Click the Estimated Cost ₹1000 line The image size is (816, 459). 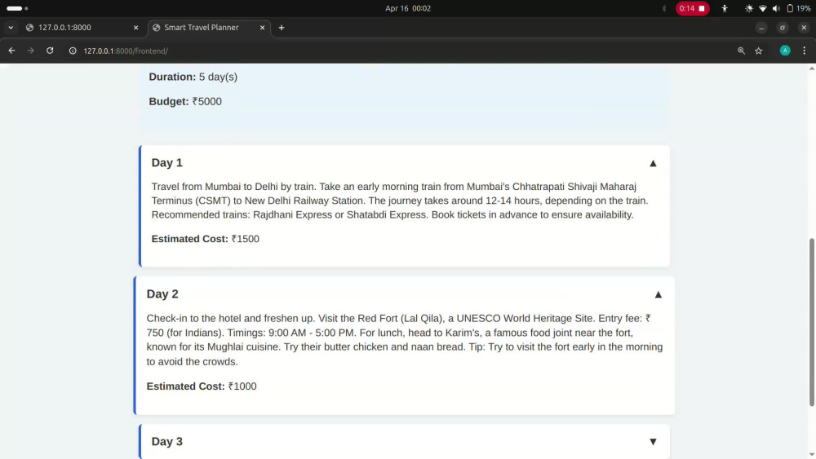[202, 386]
